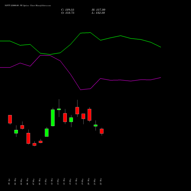Select the 30 Apr date label

(9, 182)
